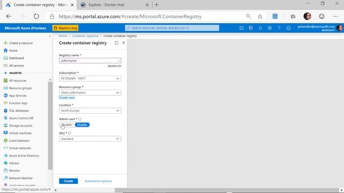Screen dimensions: 344x193
Task: Open the Resource group dropdown
Action: 90,93
